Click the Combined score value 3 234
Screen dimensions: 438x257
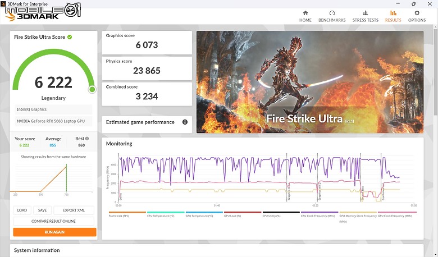coord(147,97)
